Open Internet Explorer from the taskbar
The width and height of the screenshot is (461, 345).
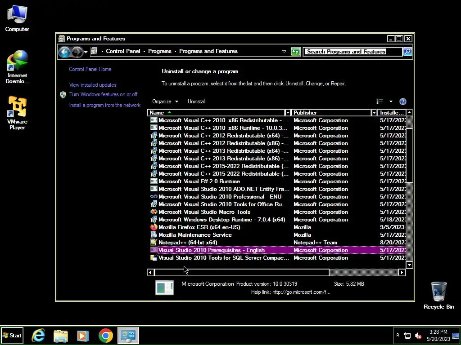tap(39, 335)
